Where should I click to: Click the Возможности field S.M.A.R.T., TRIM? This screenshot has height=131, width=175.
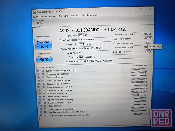(x=115, y=61)
